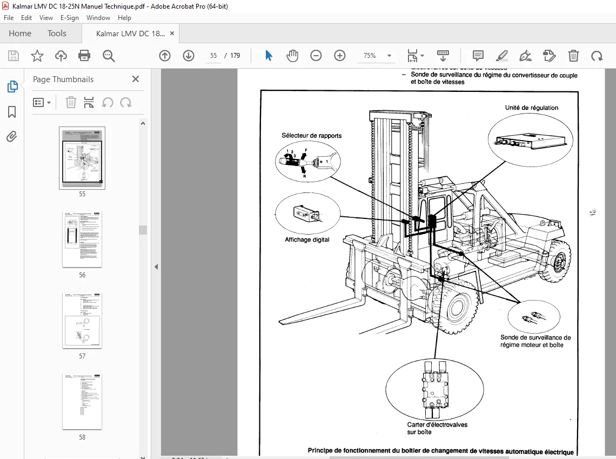Select the arrow Selection tool

point(269,56)
